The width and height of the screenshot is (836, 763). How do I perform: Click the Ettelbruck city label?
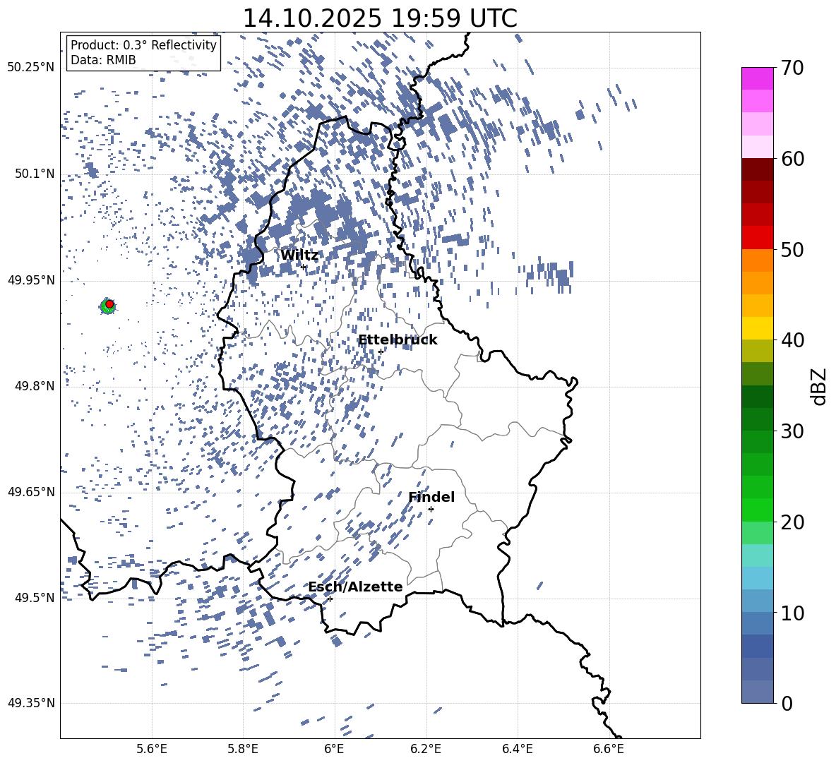tap(398, 340)
